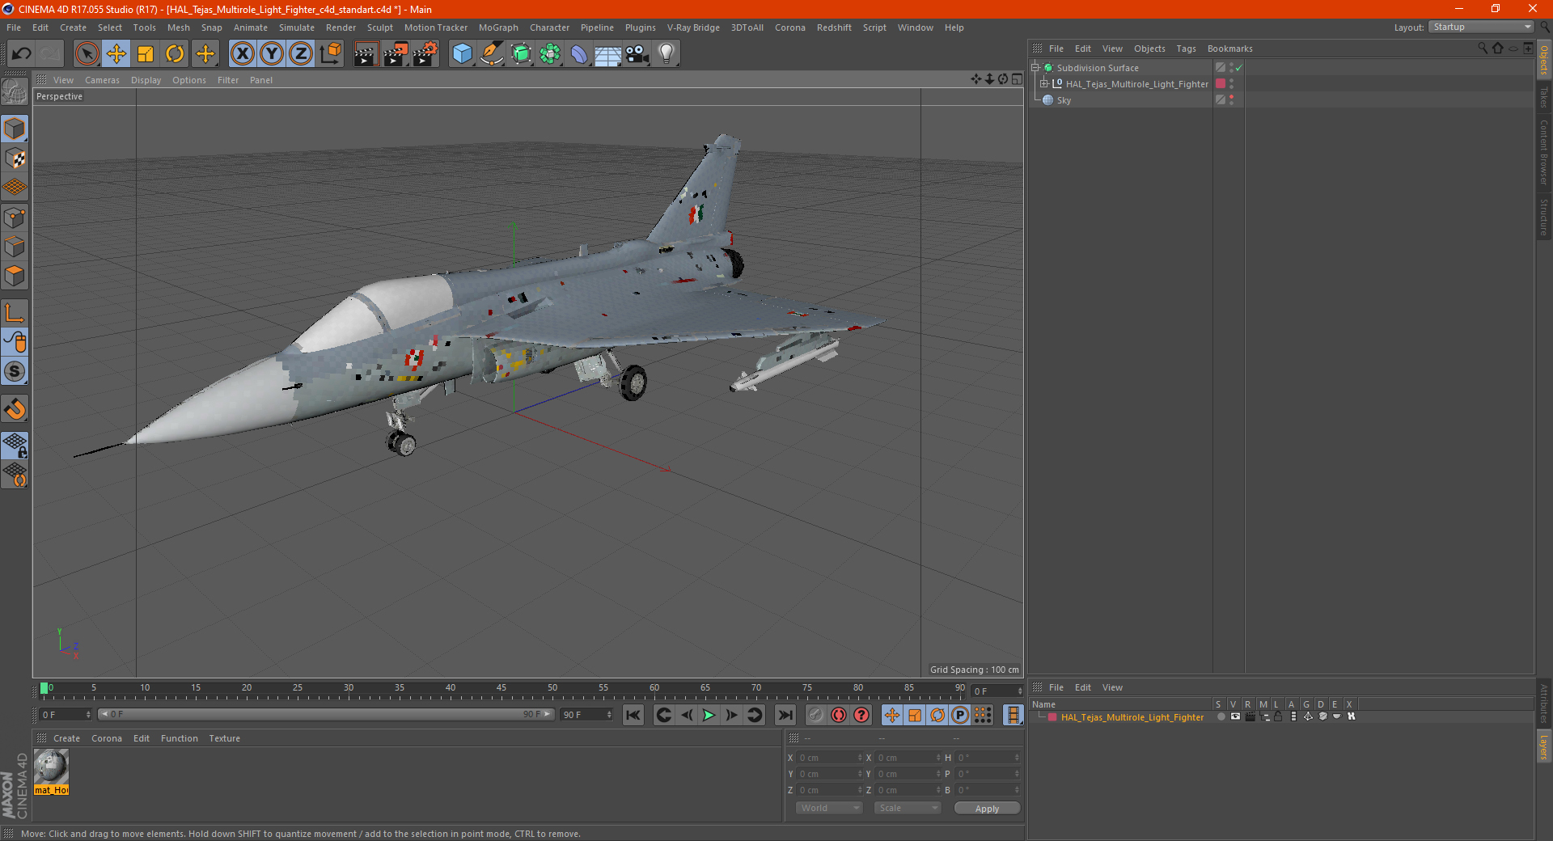Open the Layout Startup dropdown
The height and width of the screenshot is (841, 1553).
tap(1481, 27)
